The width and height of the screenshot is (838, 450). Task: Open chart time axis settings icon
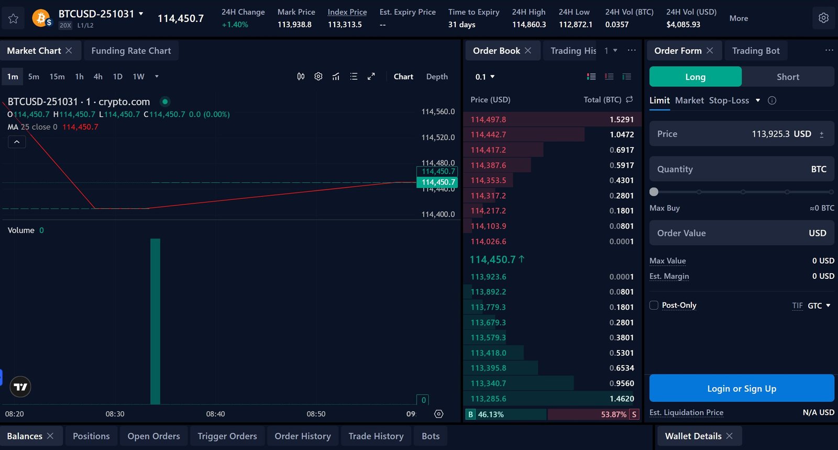tap(439, 414)
